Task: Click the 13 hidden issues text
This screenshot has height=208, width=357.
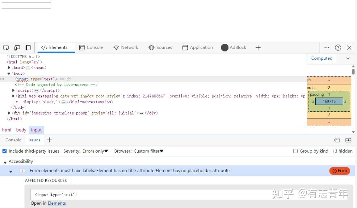Action: click(343, 151)
